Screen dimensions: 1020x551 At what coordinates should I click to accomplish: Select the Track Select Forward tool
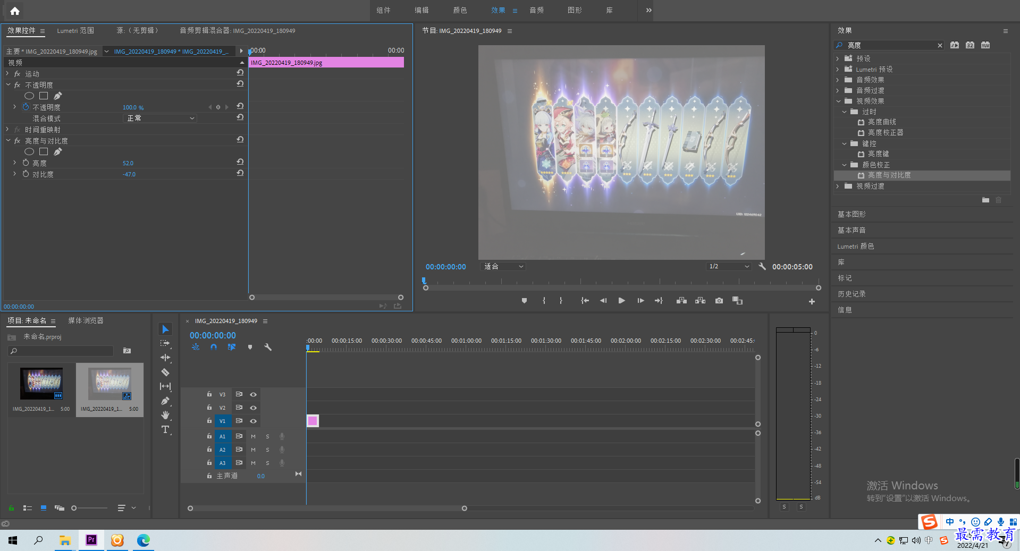165,343
